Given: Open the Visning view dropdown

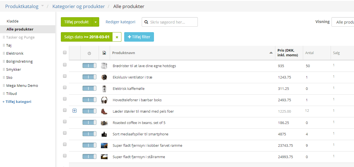Looking at the screenshot, I should pyautogui.click(x=343, y=22).
